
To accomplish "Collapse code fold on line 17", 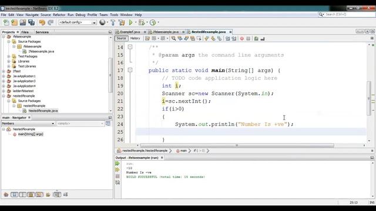I will click(x=130, y=70).
